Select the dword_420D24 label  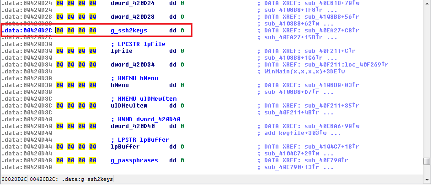133,4
